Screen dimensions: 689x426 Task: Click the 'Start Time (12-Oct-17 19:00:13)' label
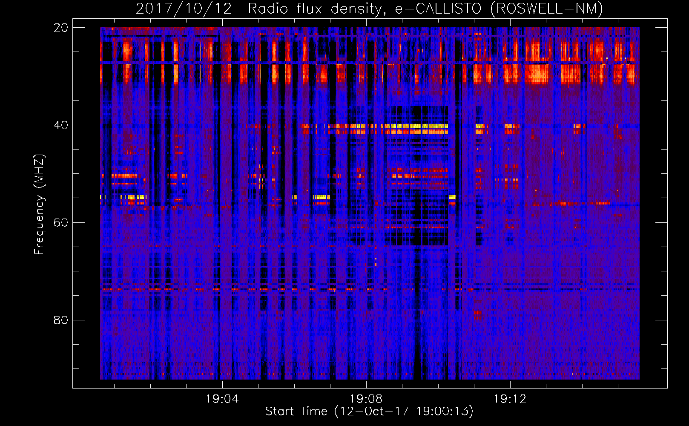tap(369, 412)
